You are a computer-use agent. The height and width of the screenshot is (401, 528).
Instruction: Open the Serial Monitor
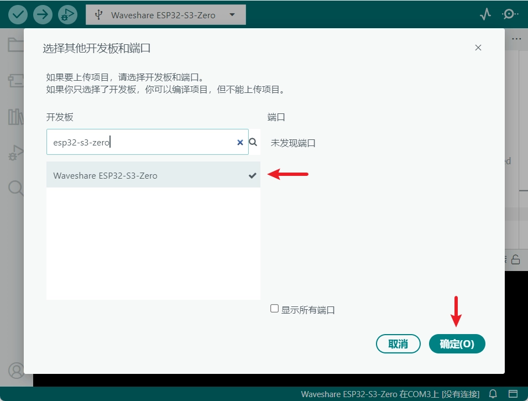(509, 14)
